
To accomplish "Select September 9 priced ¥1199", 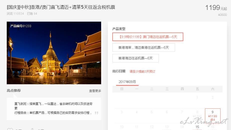I will [213, 116].
